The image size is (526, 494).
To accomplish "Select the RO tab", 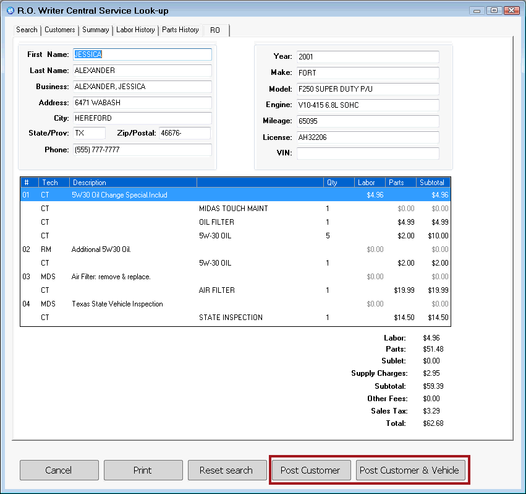I will (x=217, y=30).
